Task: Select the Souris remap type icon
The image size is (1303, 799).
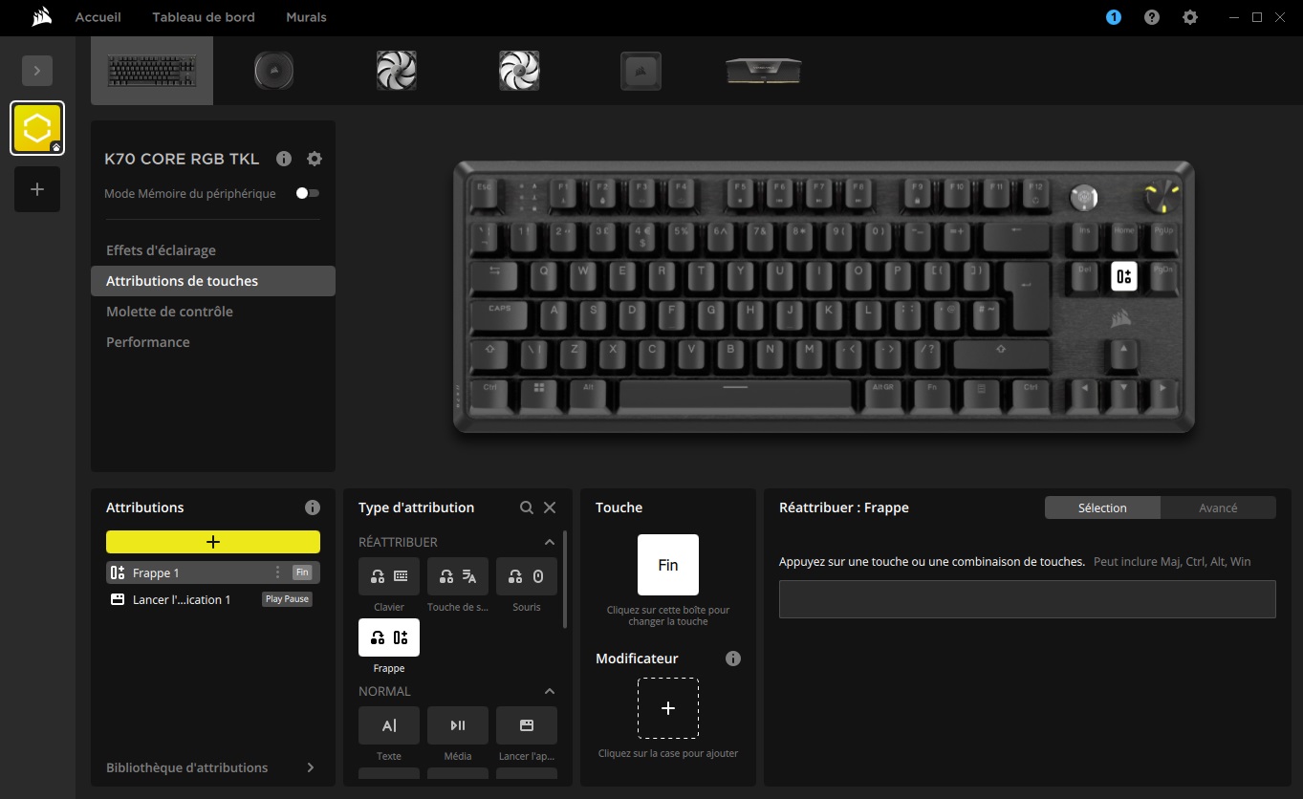Action: (x=526, y=576)
